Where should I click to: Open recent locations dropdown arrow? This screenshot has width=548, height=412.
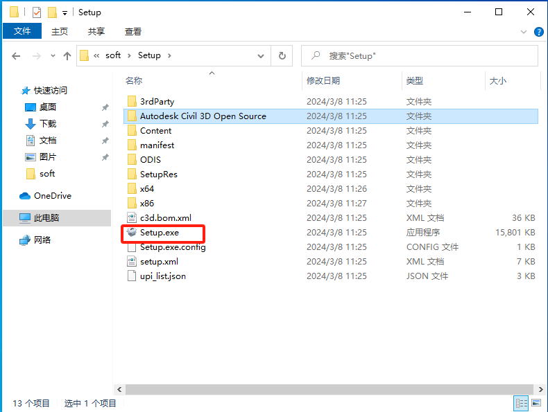coord(53,56)
